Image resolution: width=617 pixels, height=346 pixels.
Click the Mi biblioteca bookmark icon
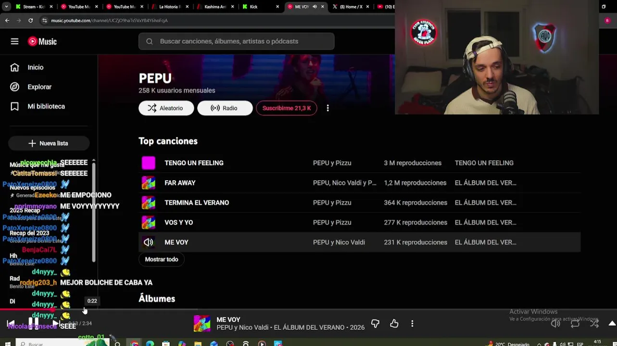click(15, 106)
